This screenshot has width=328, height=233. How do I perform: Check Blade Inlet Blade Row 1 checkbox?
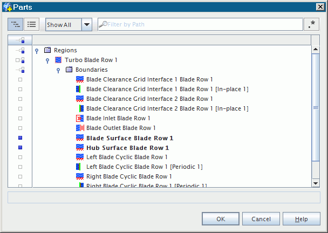click(20, 118)
